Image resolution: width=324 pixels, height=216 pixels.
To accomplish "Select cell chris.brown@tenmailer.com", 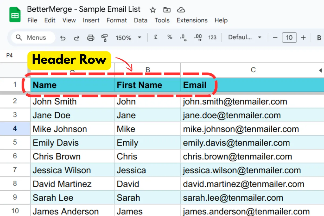I will coord(252,156).
